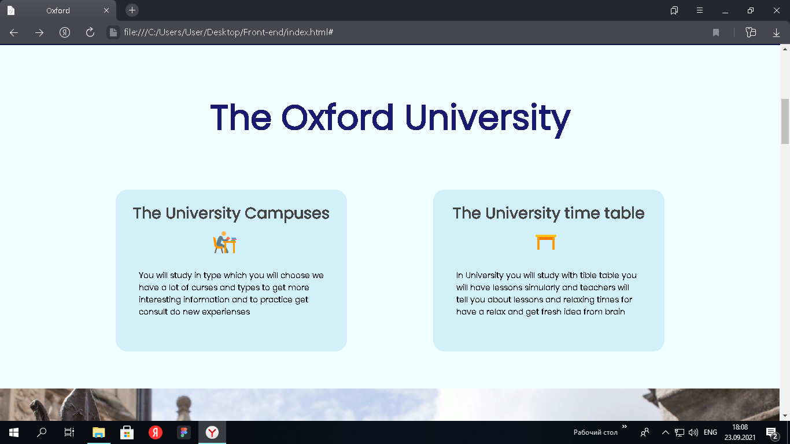This screenshot has width=790, height=444.
Task: Open Windows taskbar search
Action: pyautogui.click(x=42, y=432)
